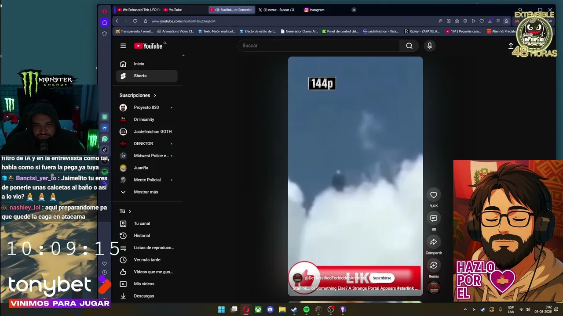The height and width of the screenshot is (316, 563).
Task: Open the JuanRa channel
Action: pos(147,168)
